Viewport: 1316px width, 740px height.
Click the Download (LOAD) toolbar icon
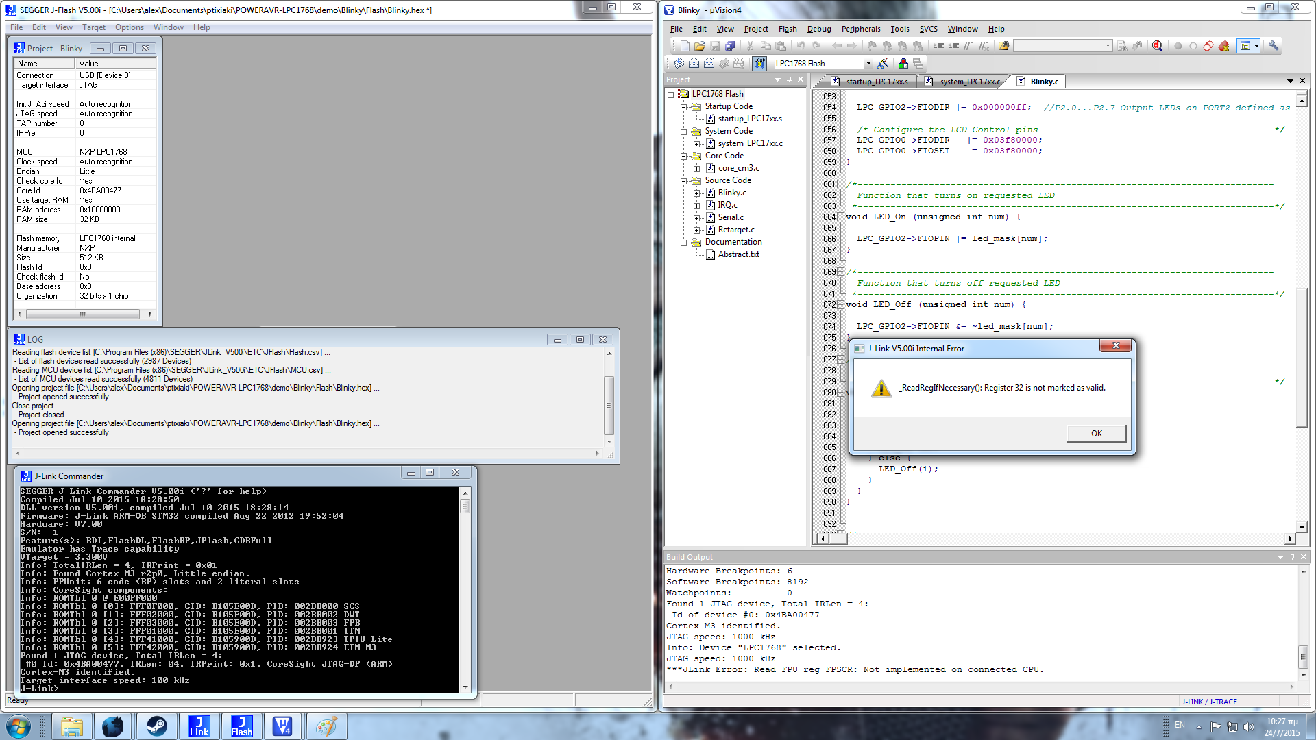point(759,64)
